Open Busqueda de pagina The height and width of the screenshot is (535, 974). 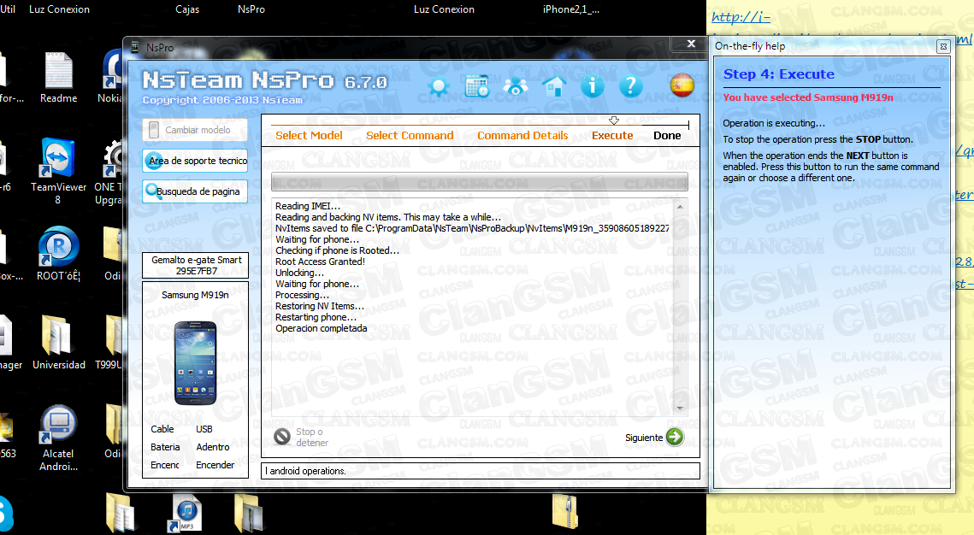pyautogui.click(x=195, y=191)
